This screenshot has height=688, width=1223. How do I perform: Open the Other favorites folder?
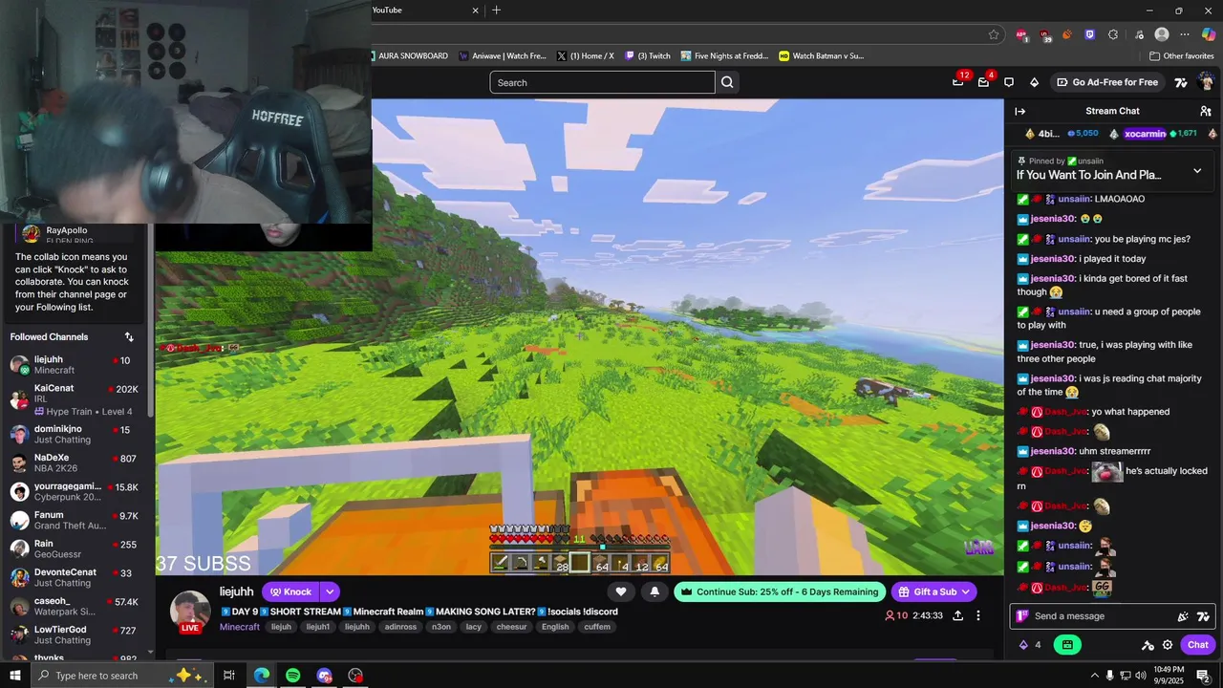click(x=1182, y=55)
